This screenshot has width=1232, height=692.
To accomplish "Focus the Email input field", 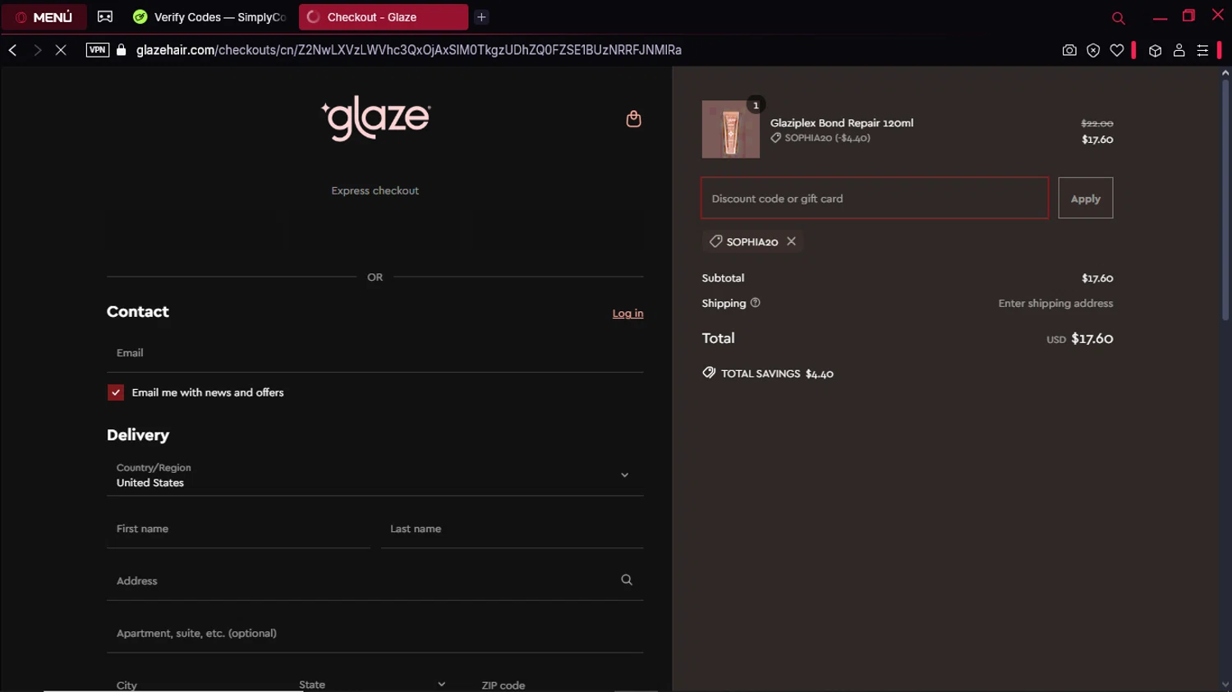I will (x=375, y=353).
